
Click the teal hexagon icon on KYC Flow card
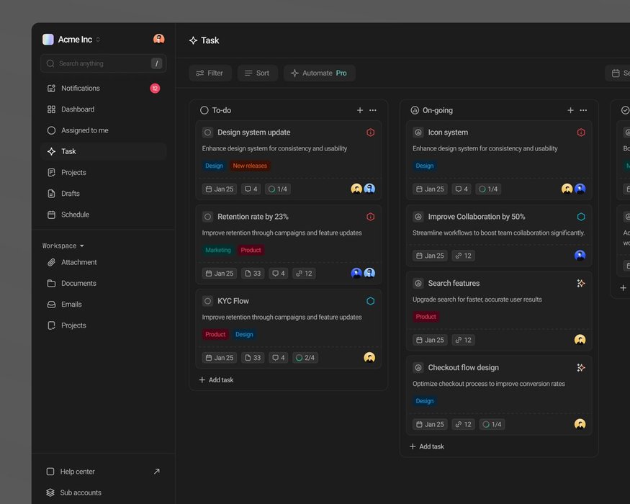tap(370, 301)
